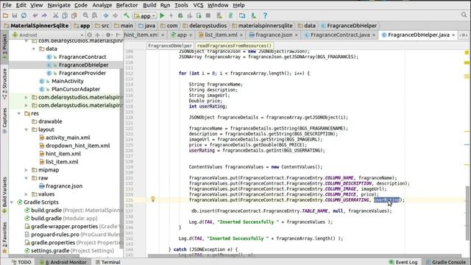
Task: Open the app run configuration dropdown
Action: pos(145,15)
